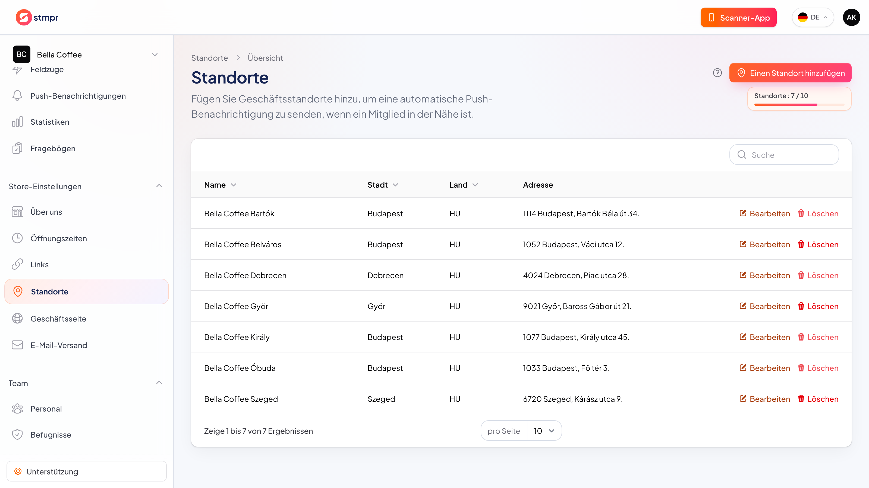Open Statistiken in the sidebar
Image resolution: width=869 pixels, height=488 pixels.
point(87,121)
